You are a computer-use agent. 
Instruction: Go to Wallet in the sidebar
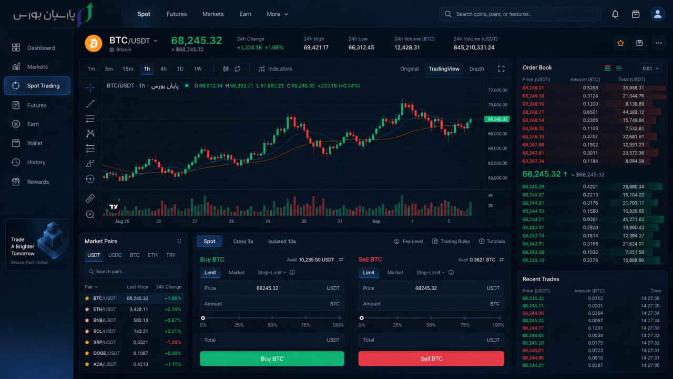click(37, 143)
